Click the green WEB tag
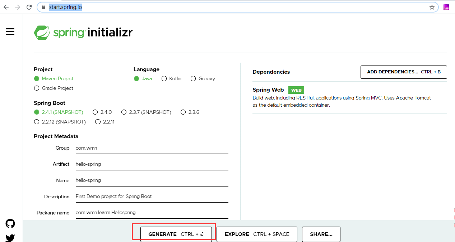This screenshot has height=242, width=455. click(x=296, y=90)
